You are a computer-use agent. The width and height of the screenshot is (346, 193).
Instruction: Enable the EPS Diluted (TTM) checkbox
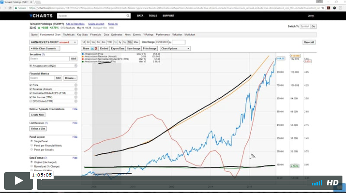coord(30,101)
